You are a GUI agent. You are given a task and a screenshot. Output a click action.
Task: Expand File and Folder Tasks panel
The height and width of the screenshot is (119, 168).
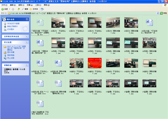coord(27,36)
